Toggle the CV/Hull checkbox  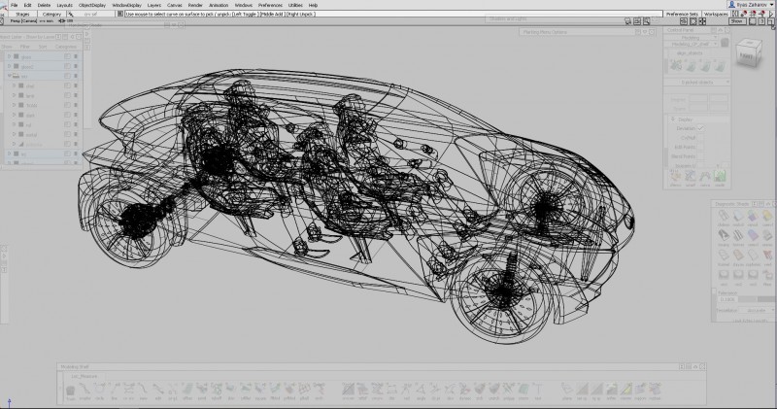point(700,138)
